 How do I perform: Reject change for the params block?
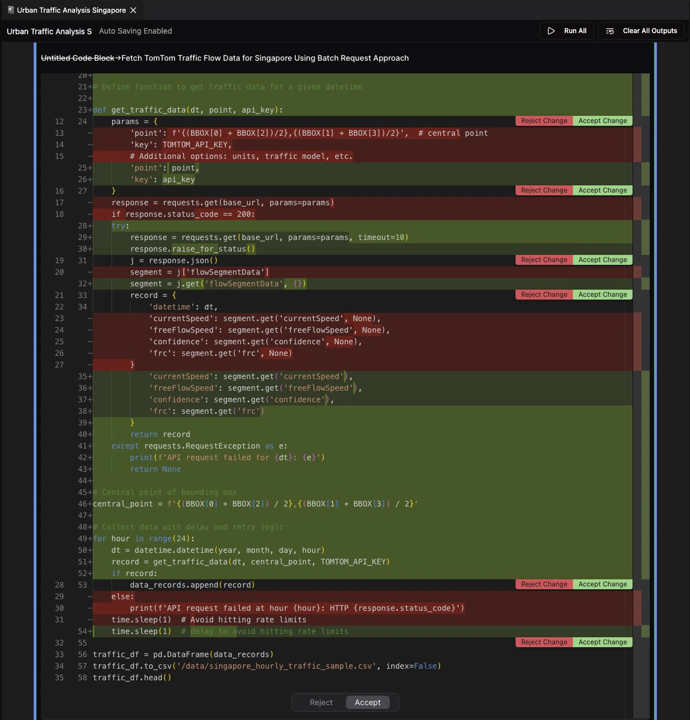(543, 120)
